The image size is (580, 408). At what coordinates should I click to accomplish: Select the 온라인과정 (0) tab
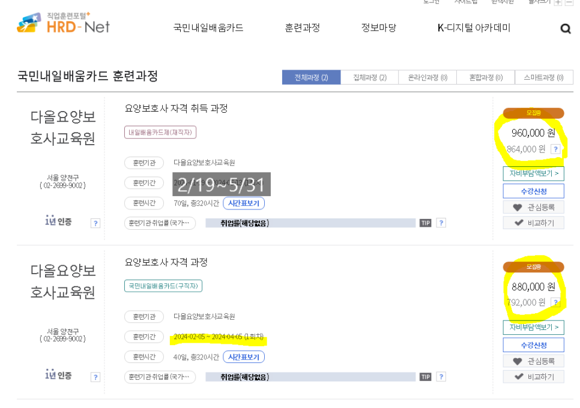coord(427,77)
